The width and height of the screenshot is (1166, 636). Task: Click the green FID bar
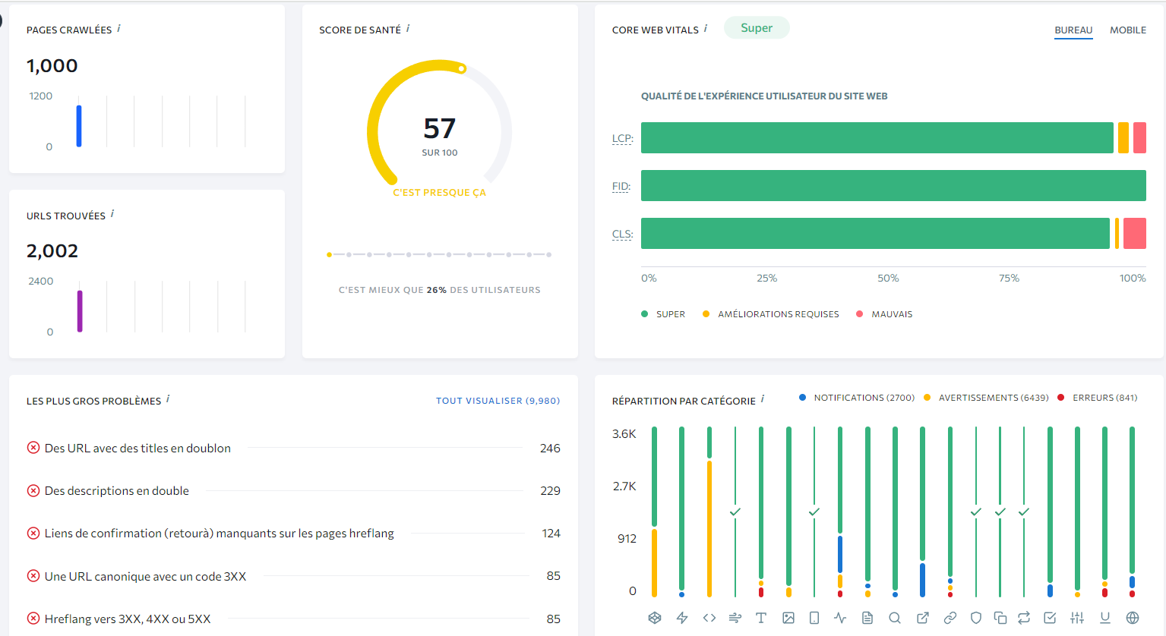point(893,186)
